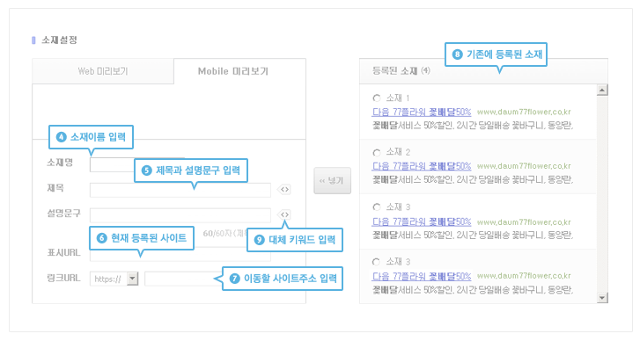
Task: Switch to the Web 미리보기 tab
Action: point(103,71)
